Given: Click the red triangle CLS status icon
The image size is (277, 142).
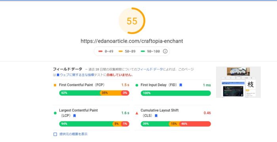Looking at the screenshot, I should tap(137, 113).
